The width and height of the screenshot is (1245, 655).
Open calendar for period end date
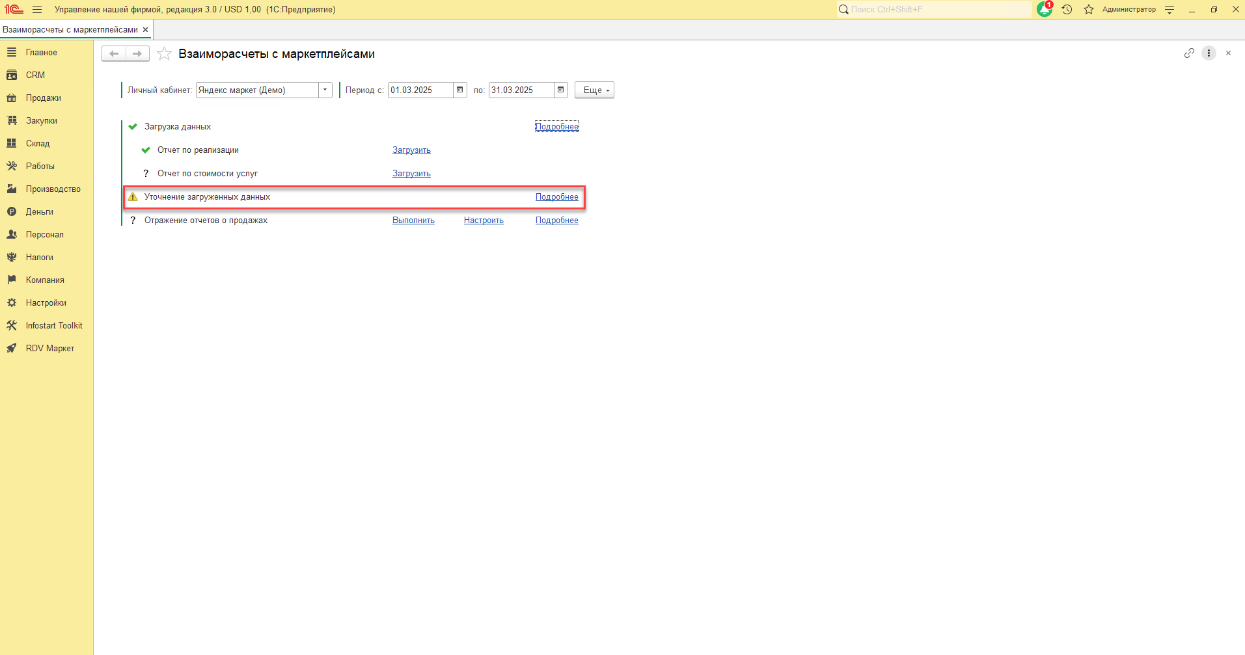(x=561, y=90)
